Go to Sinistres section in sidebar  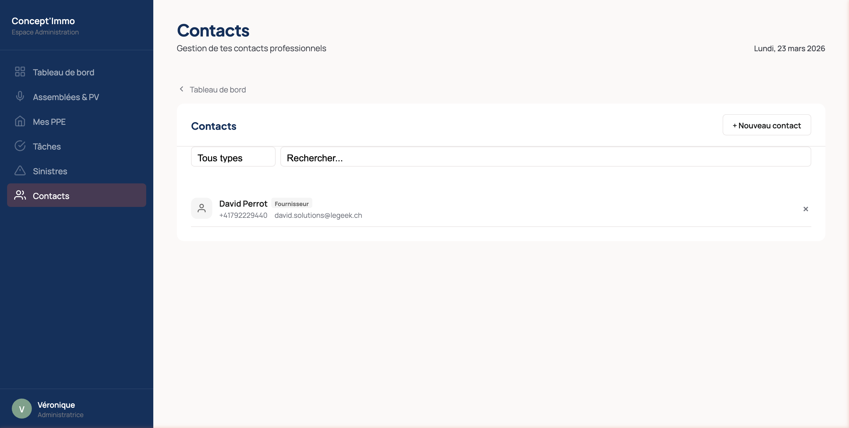[x=50, y=171]
